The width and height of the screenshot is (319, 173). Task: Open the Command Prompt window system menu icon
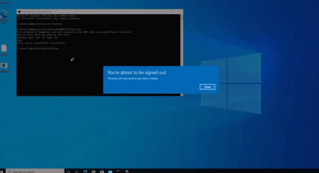click(19, 11)
